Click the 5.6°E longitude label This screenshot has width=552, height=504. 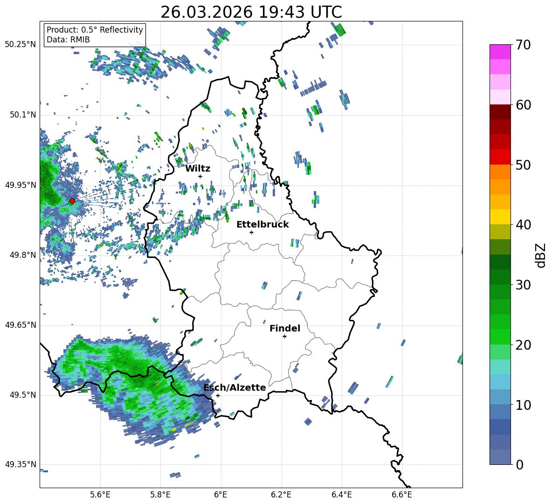click(x=100, y=495)
